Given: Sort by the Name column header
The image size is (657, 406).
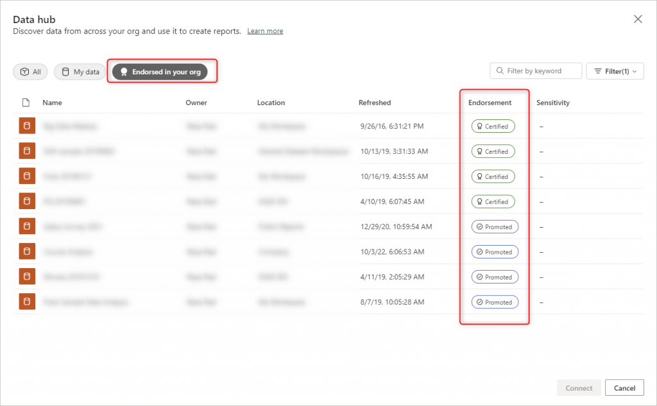Looking at the screenshot, I should (x=52, y=103).
